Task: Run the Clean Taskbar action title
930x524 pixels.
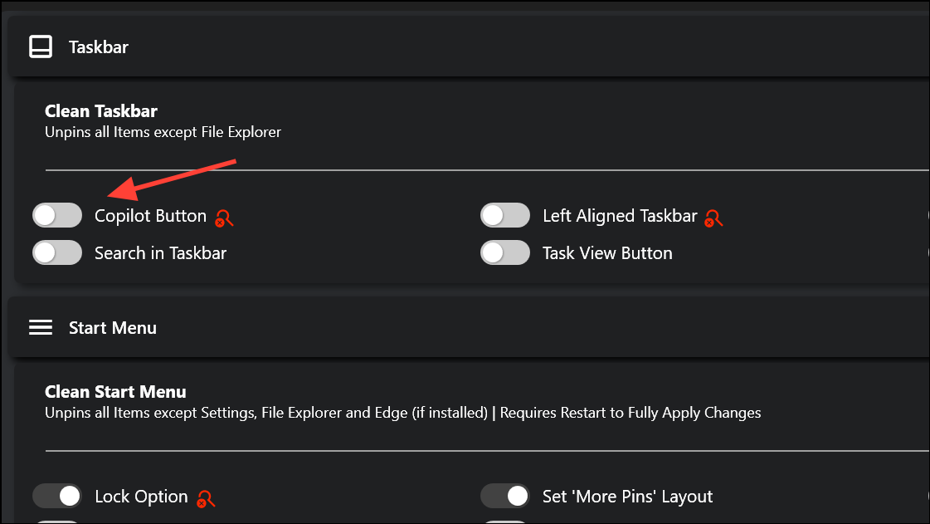Action: [x=101, y=111]
